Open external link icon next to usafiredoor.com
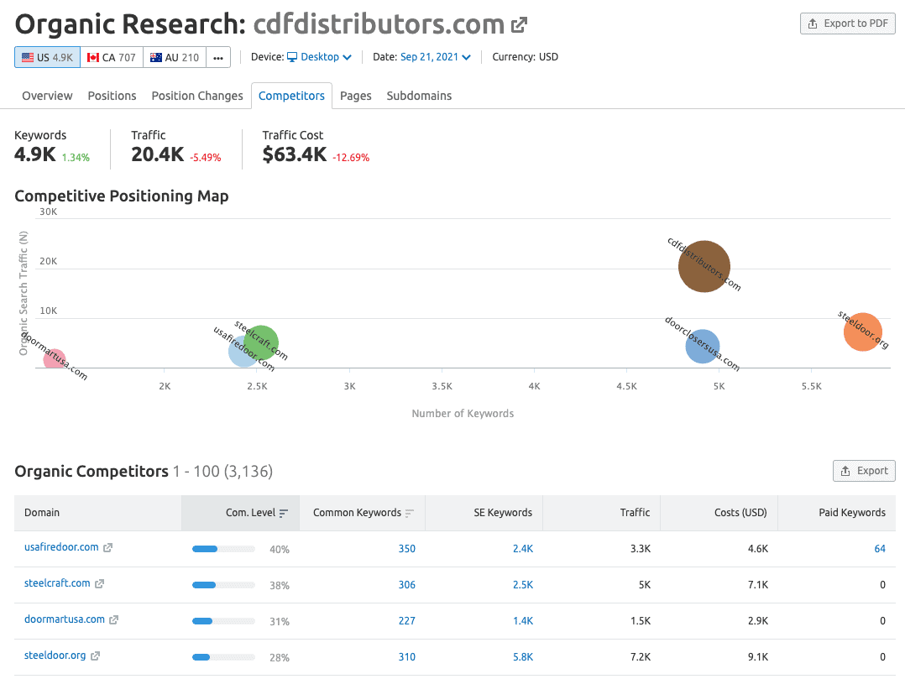905x679 pixels. tap(108, 547)
